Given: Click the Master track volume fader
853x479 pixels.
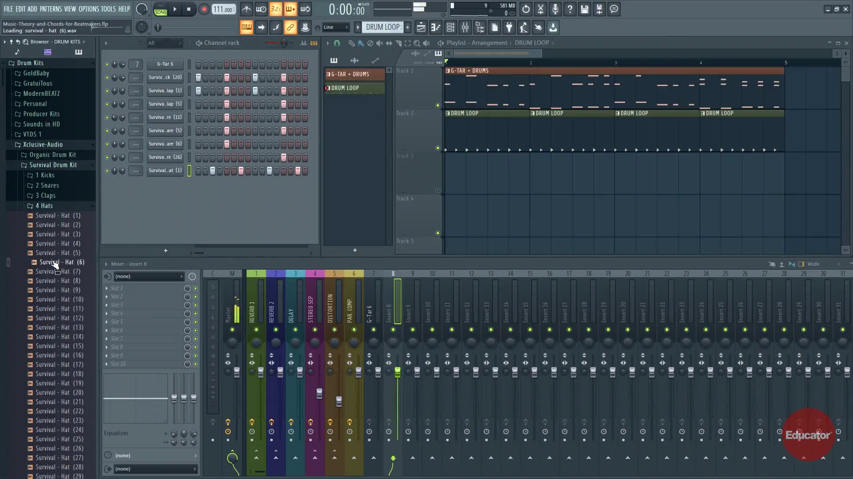Looking at the screenshot, I should point(237,373).
